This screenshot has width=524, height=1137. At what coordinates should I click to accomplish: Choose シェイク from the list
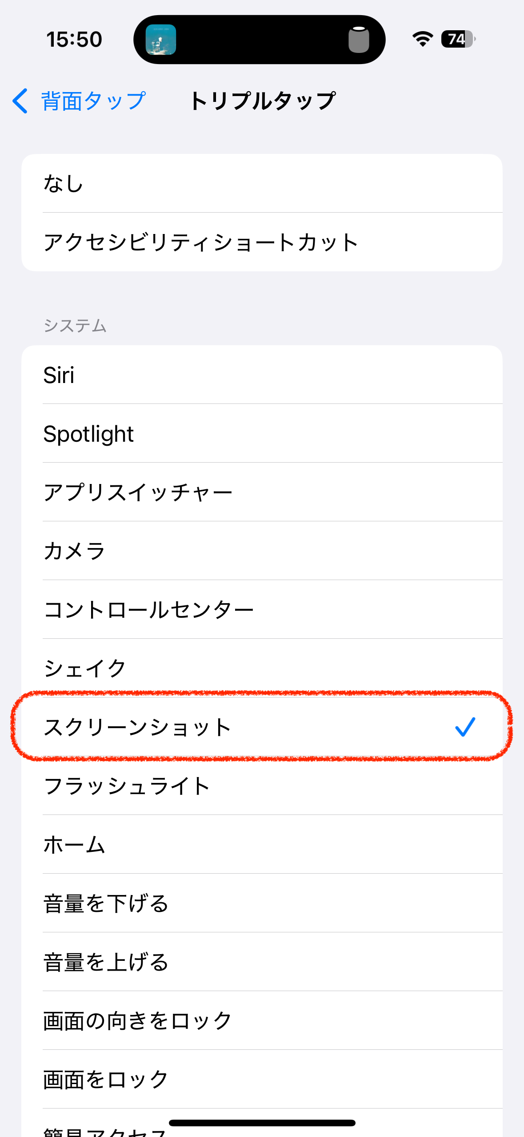(x=262, y=668)
